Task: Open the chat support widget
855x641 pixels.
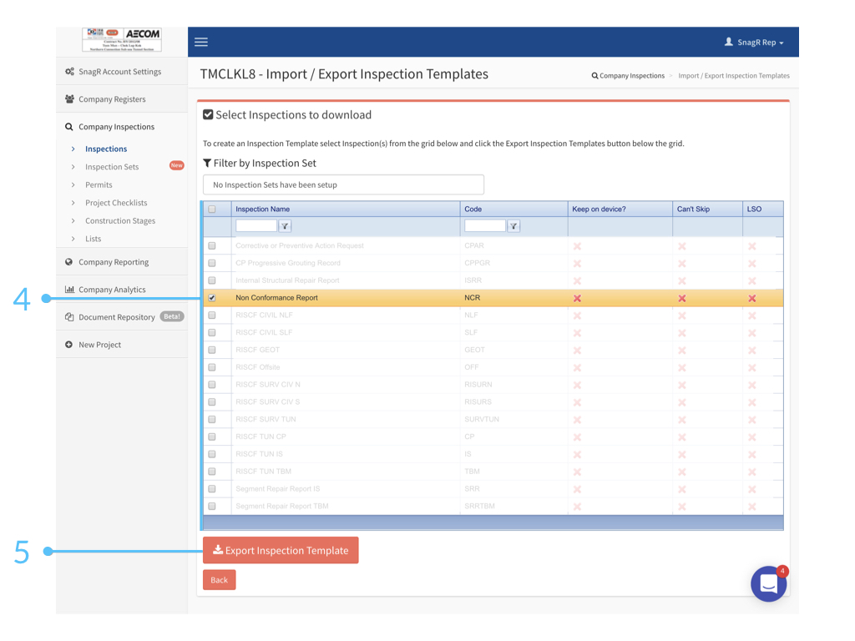Action: coord(769,583)
